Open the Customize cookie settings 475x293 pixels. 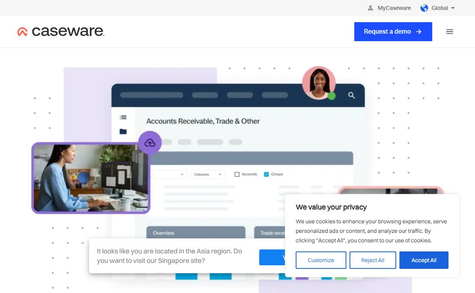[321, 260]
